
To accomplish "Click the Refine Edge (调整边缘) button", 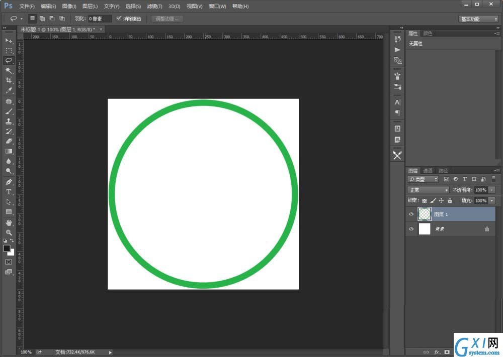I will [x=167, y=19].
